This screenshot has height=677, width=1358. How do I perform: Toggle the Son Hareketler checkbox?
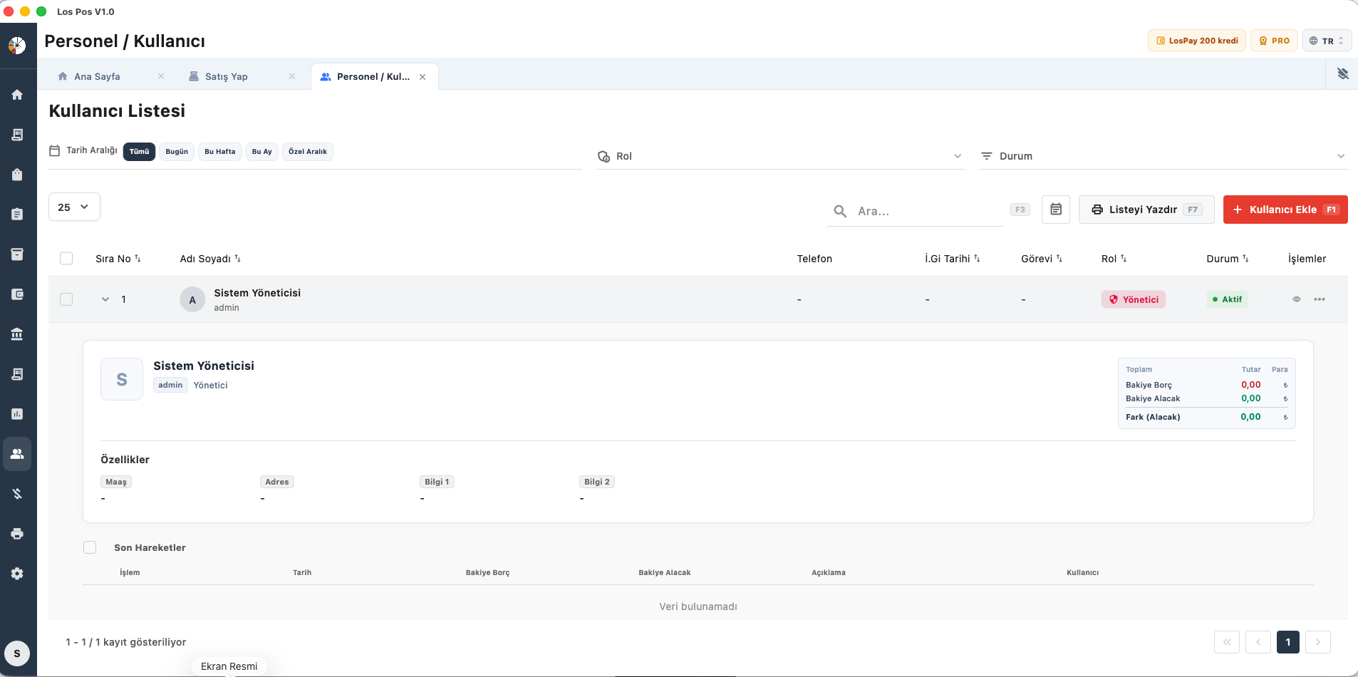90,547
